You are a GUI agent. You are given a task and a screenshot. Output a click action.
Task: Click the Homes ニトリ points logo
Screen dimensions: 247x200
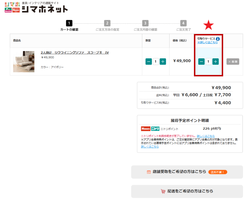[x=150, y=129]
